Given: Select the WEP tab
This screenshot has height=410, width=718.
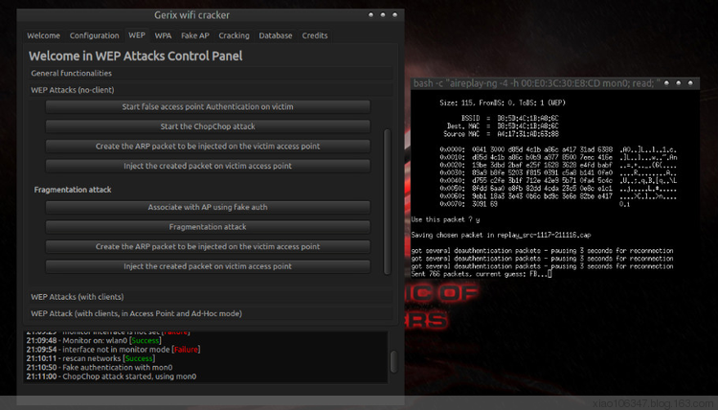Looking at the screenshot, I should click(137, 35).
